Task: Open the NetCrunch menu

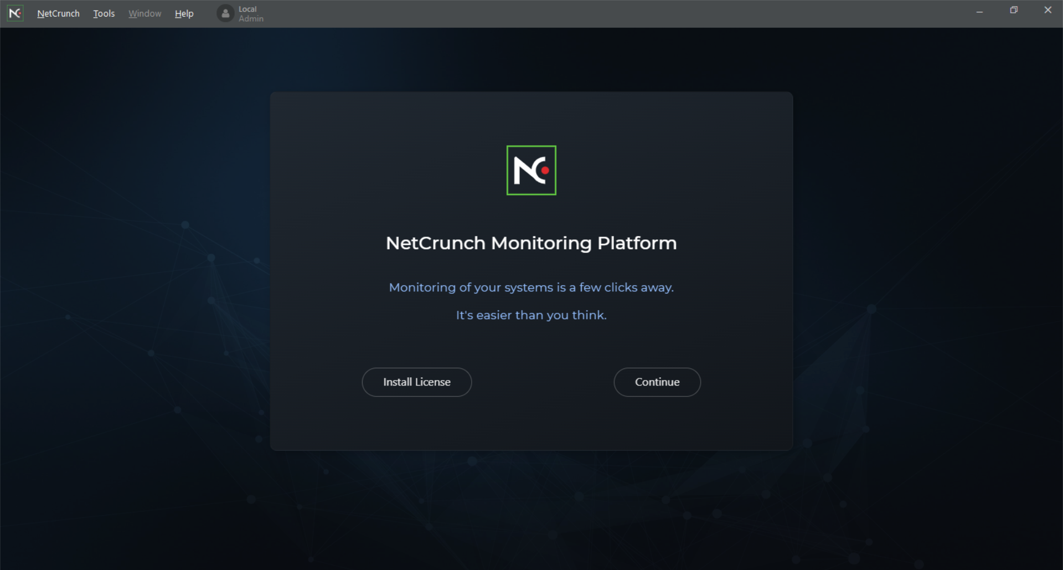Action: [58, 13]
